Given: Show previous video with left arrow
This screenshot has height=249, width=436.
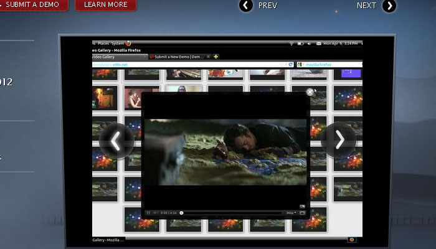Looking at the screenshot, I should [x=116, y=141].
